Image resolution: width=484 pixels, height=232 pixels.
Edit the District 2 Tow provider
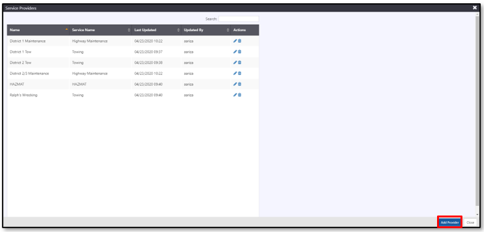(x=235, y=63)
